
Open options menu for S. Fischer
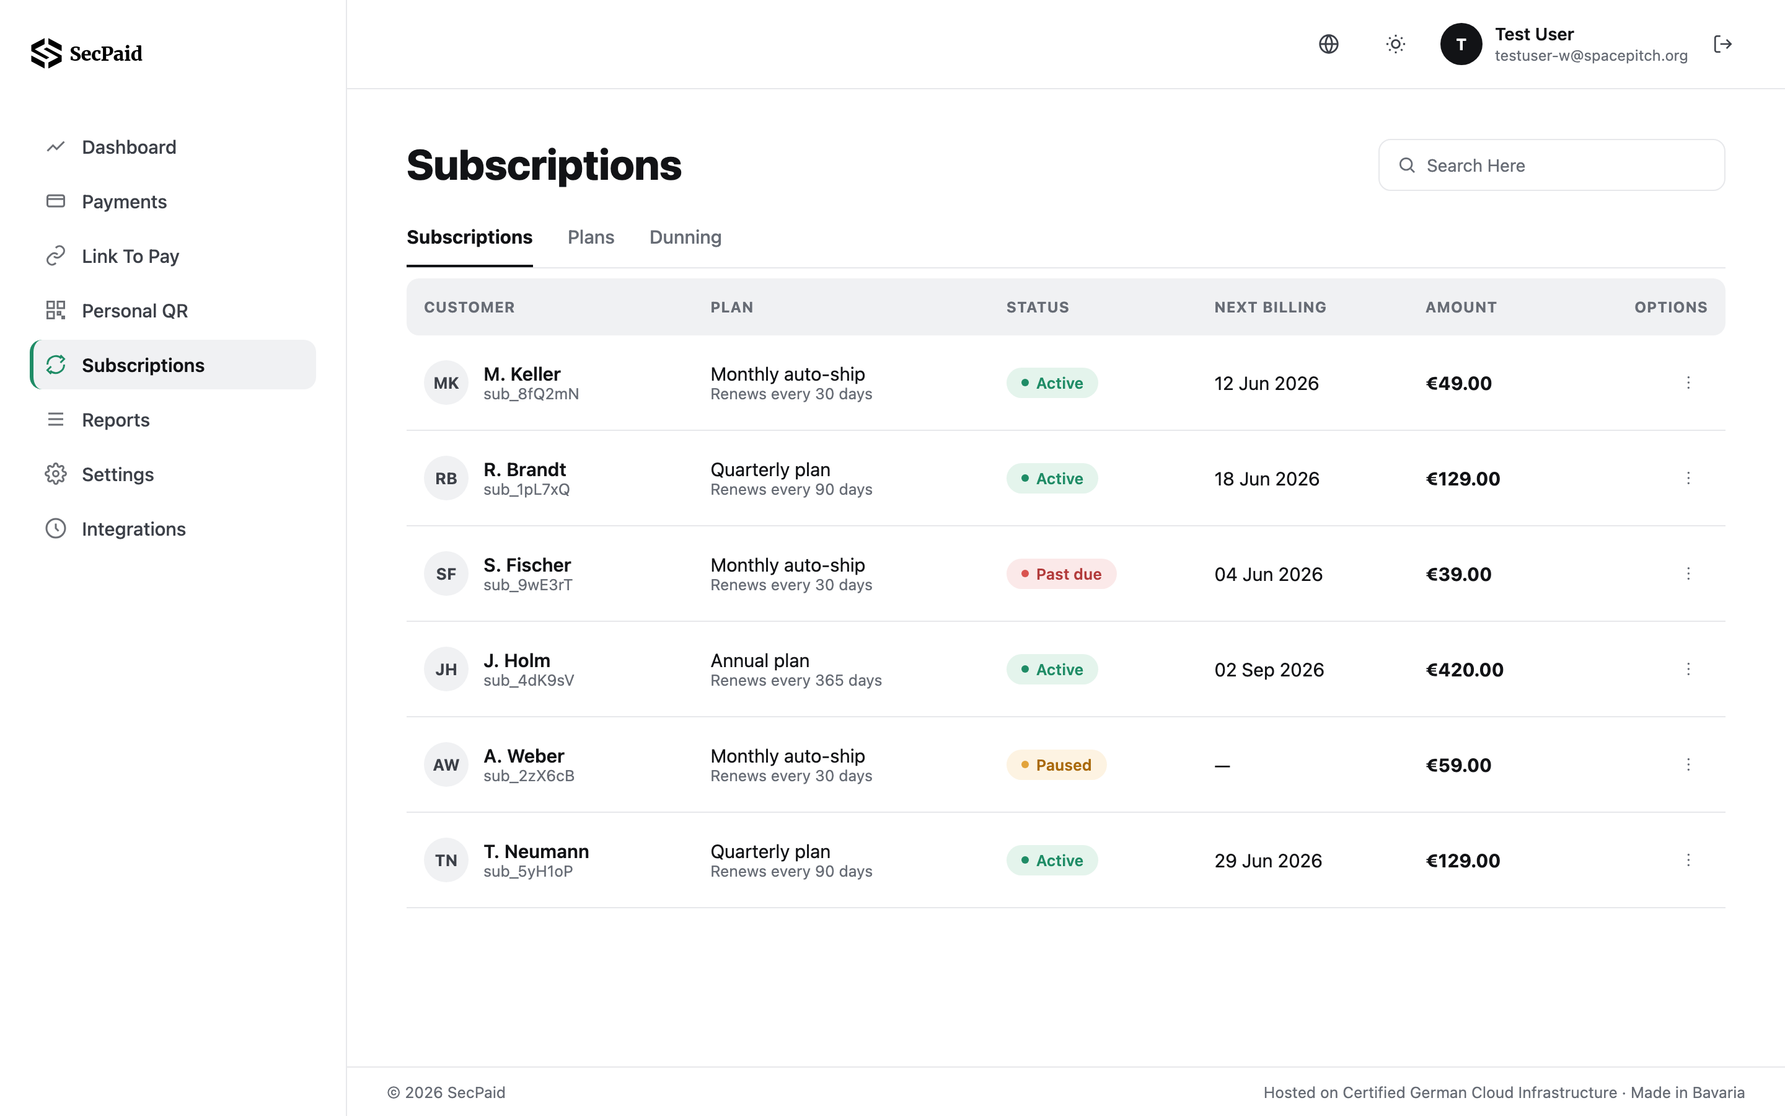click(1688, 573)
